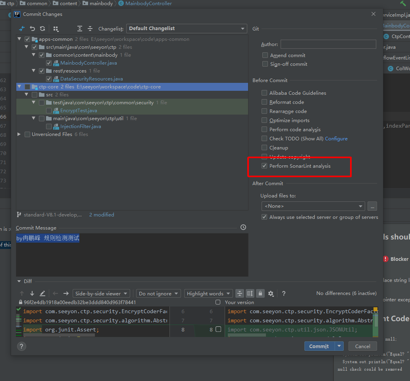
Task: Open the Configure link for TODO check
Action: pyautogui.click(x=336, y=139)
